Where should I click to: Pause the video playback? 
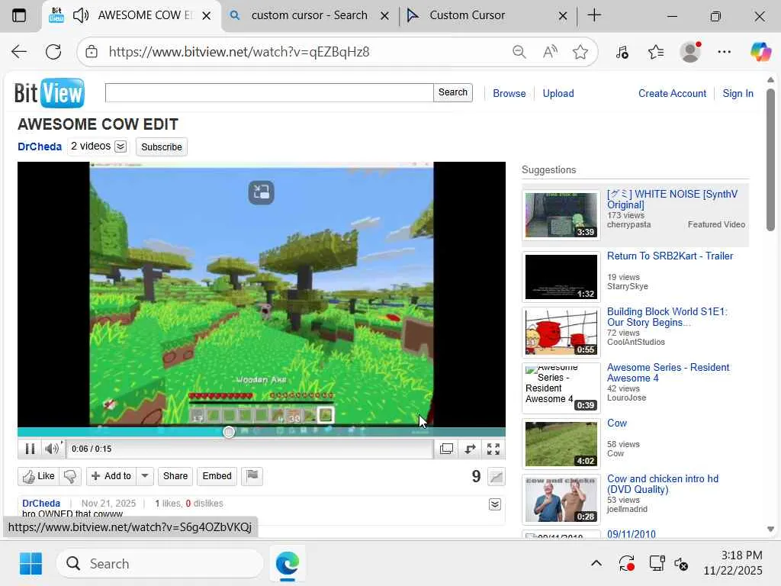pyautogui.click(x=30, y=449)
